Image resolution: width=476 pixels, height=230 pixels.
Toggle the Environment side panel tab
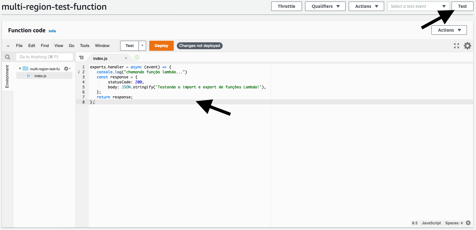7,76
